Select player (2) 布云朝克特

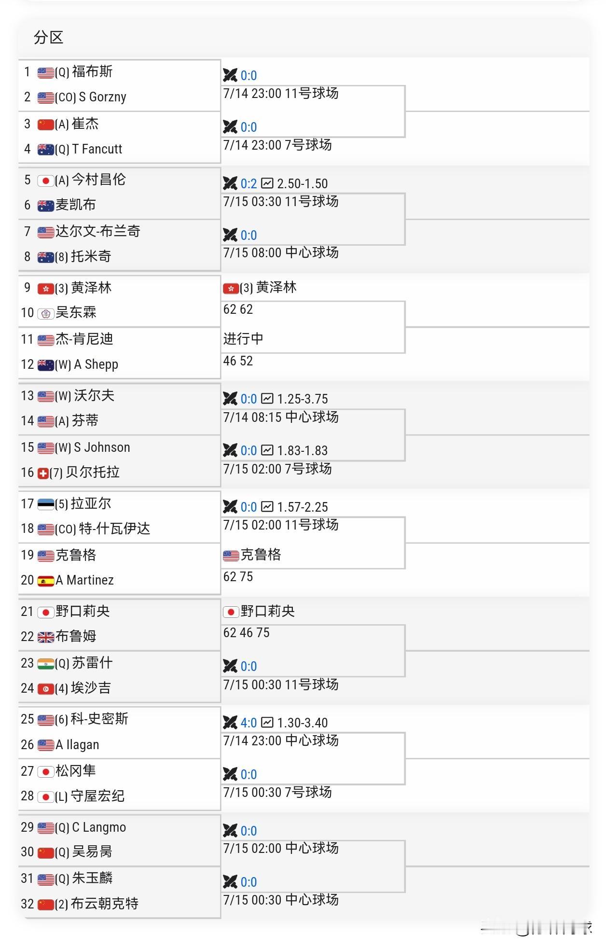coord(96,904)
